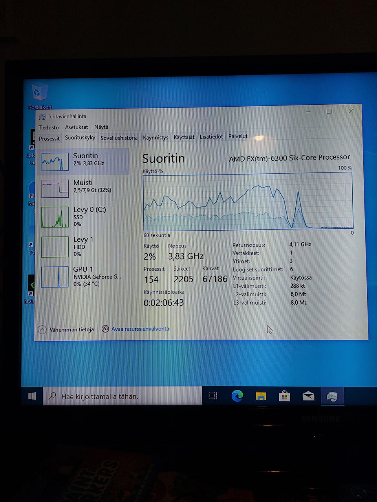The image size is (377, 502).
Task: Open the Asetukset menu
Action: coord(77,127)
